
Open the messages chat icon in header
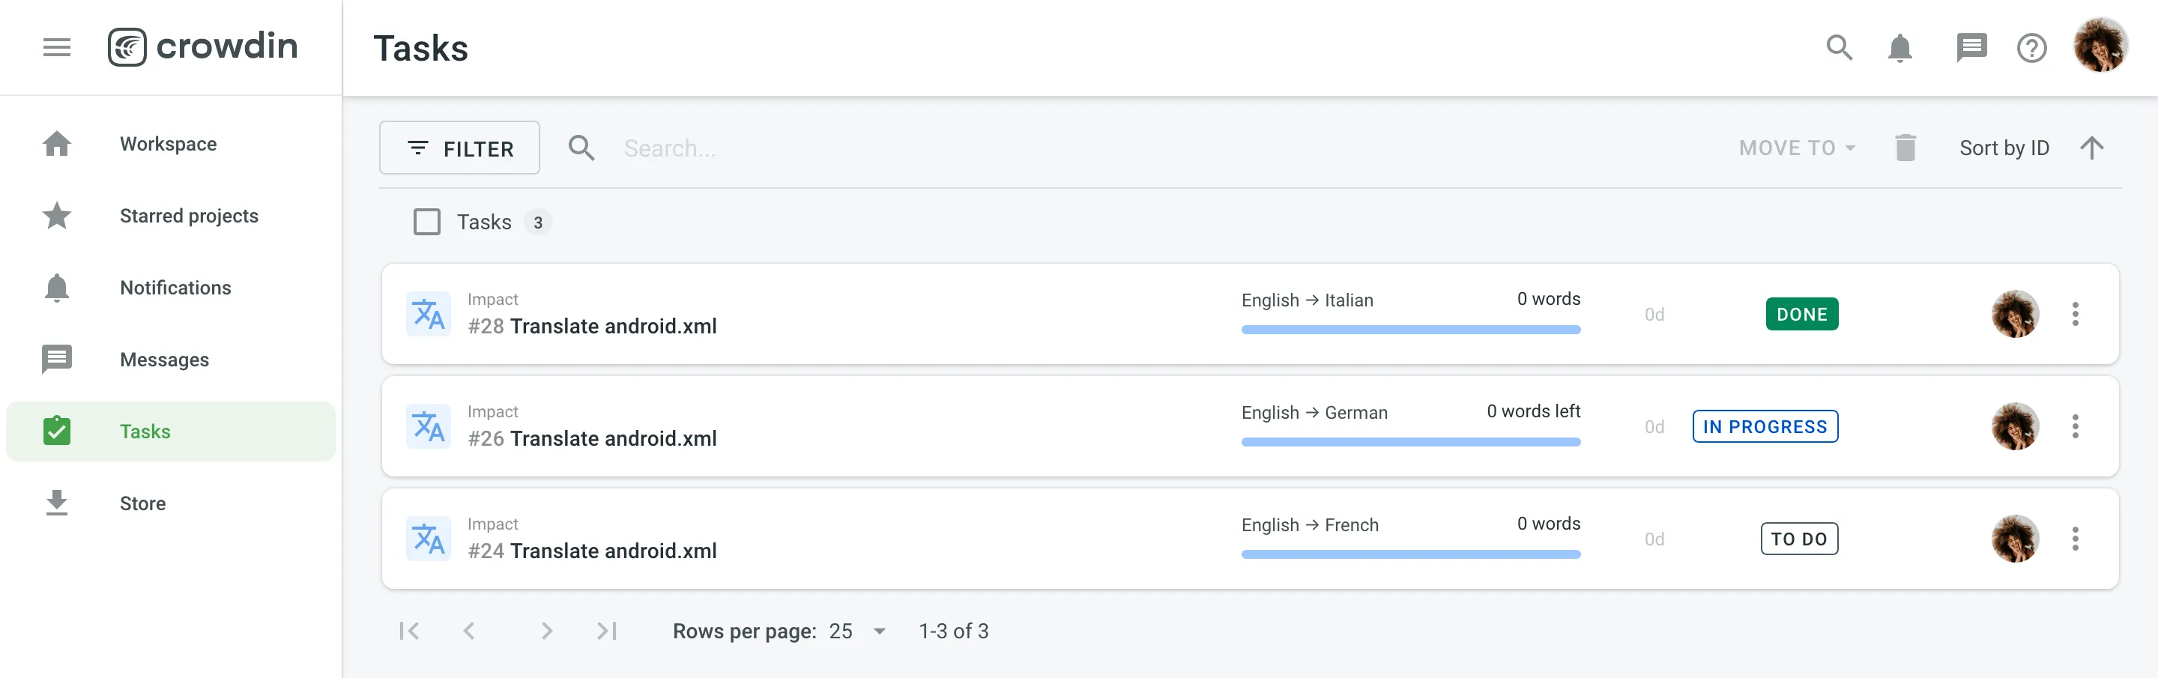coord(1971,48)
